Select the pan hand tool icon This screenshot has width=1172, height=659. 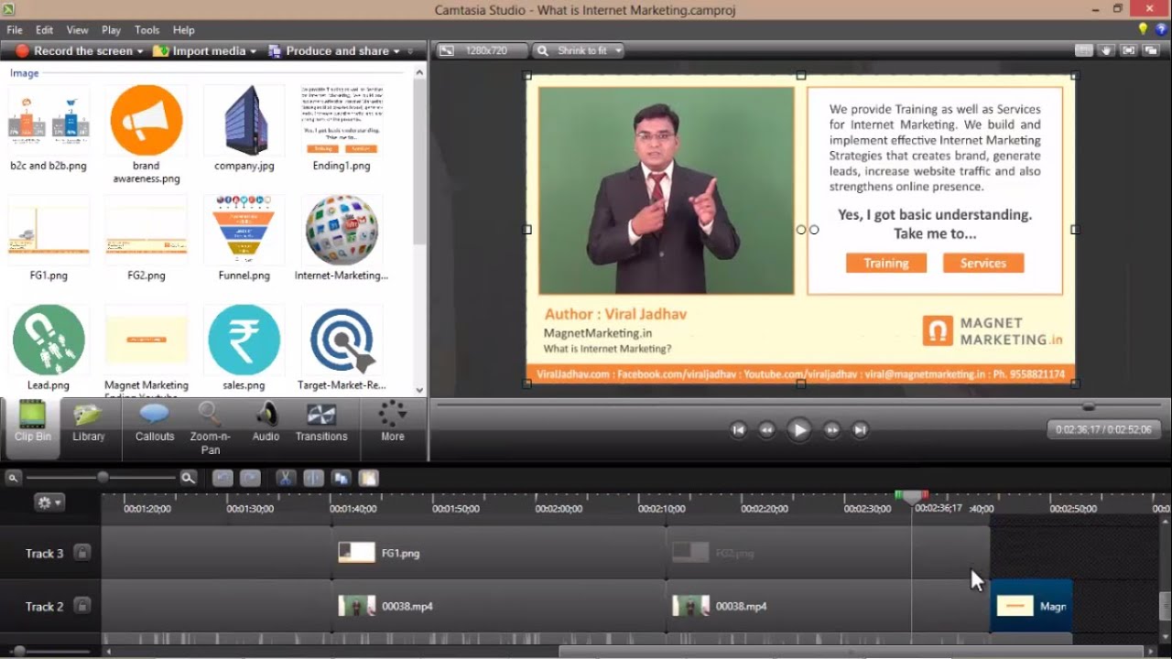pos(1107,50)
